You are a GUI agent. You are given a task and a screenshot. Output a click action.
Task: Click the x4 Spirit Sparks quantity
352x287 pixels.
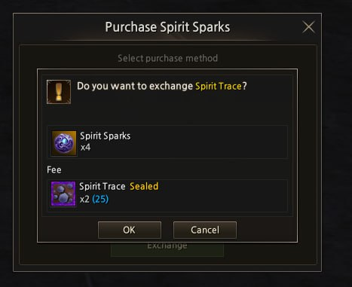[85, 148]
